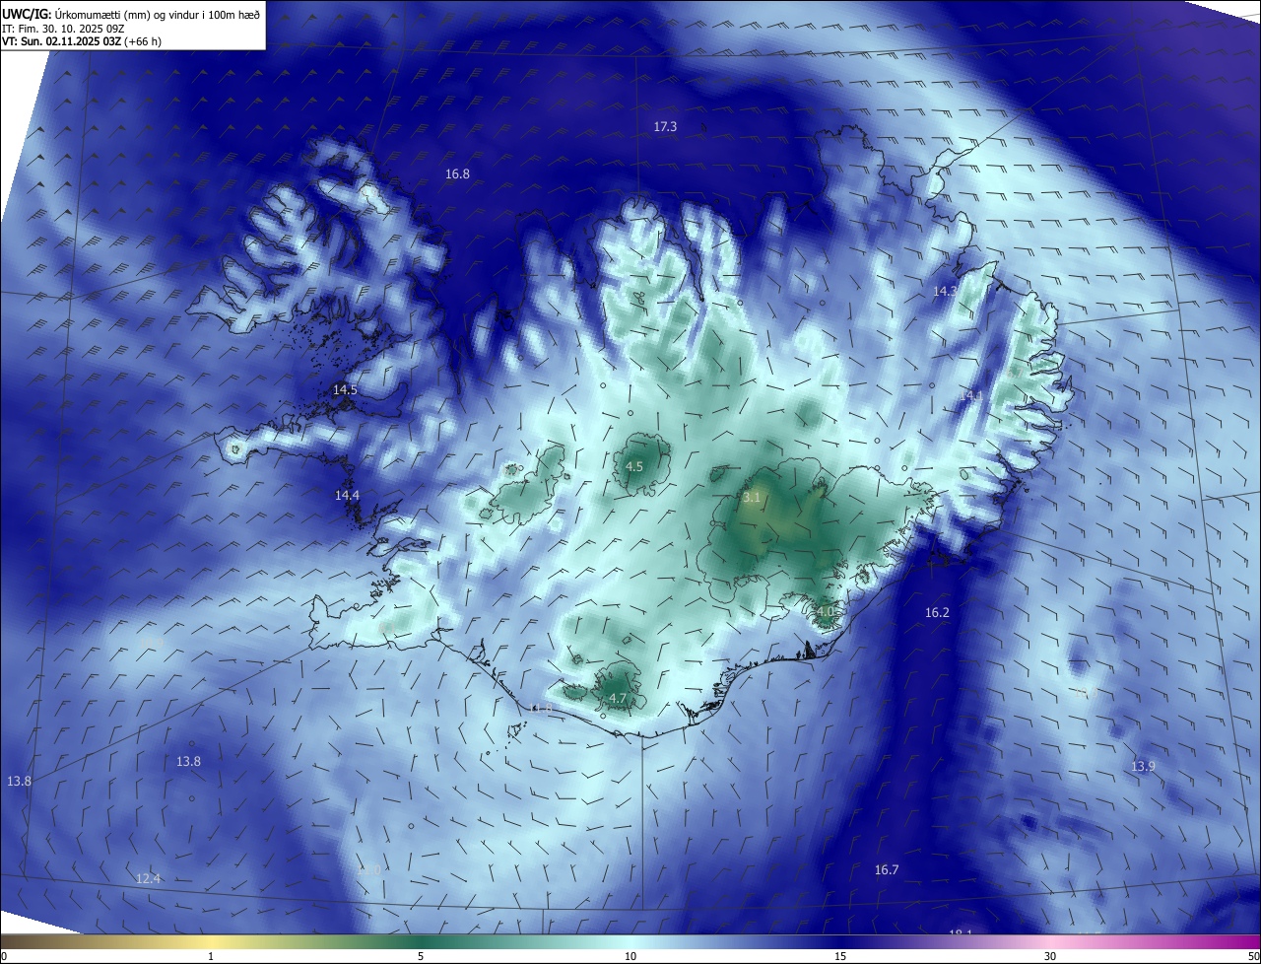
Task: Click the 14.5 value label on the map
Action: pos(345,389)
